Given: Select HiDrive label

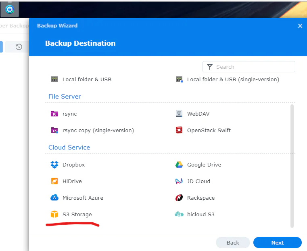Looking at the screenshot, I should [72, 181].
